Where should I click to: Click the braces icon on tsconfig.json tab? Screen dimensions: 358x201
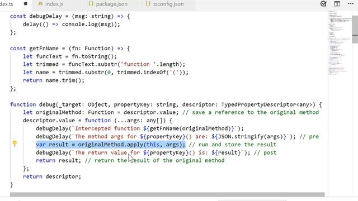pos(148,4)
